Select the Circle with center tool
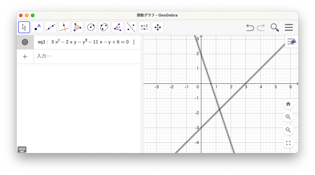Screen dimensions: 315x175 point(91,27)
